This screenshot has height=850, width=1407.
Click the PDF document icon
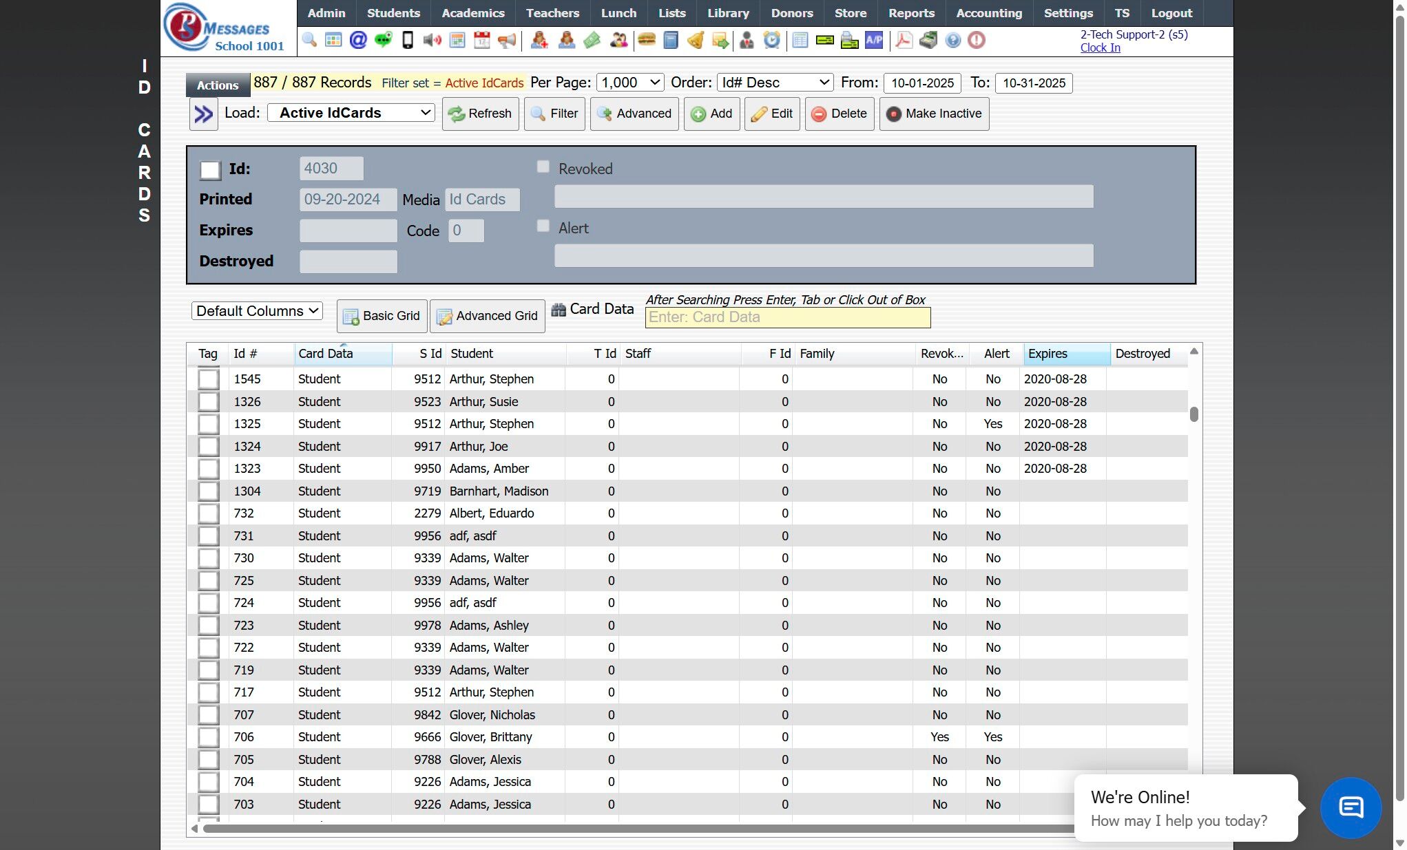pyautogui.click(x=904, y=41)
